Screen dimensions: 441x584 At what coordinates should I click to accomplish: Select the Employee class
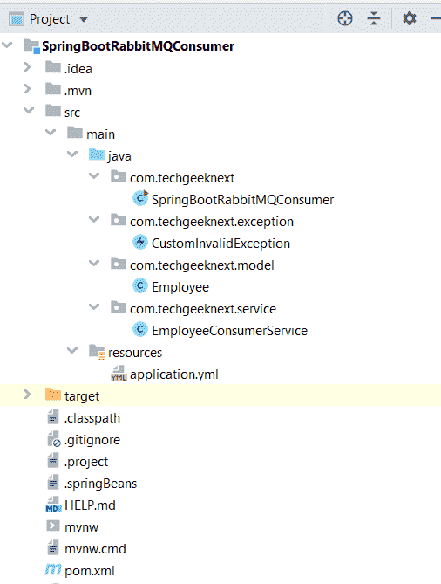[x=180, y=287]
